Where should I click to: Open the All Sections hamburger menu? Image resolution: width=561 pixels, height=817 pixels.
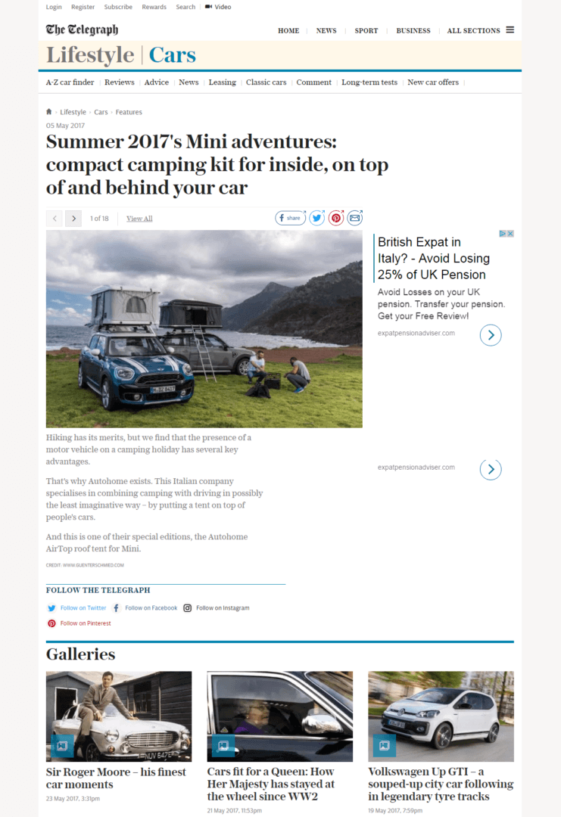click(510, 30)
